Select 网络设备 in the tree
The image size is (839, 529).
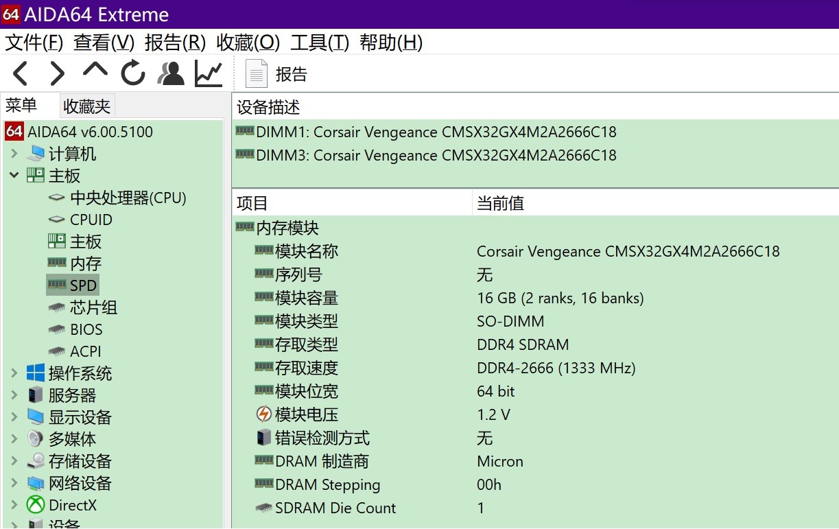coord(69,483)
